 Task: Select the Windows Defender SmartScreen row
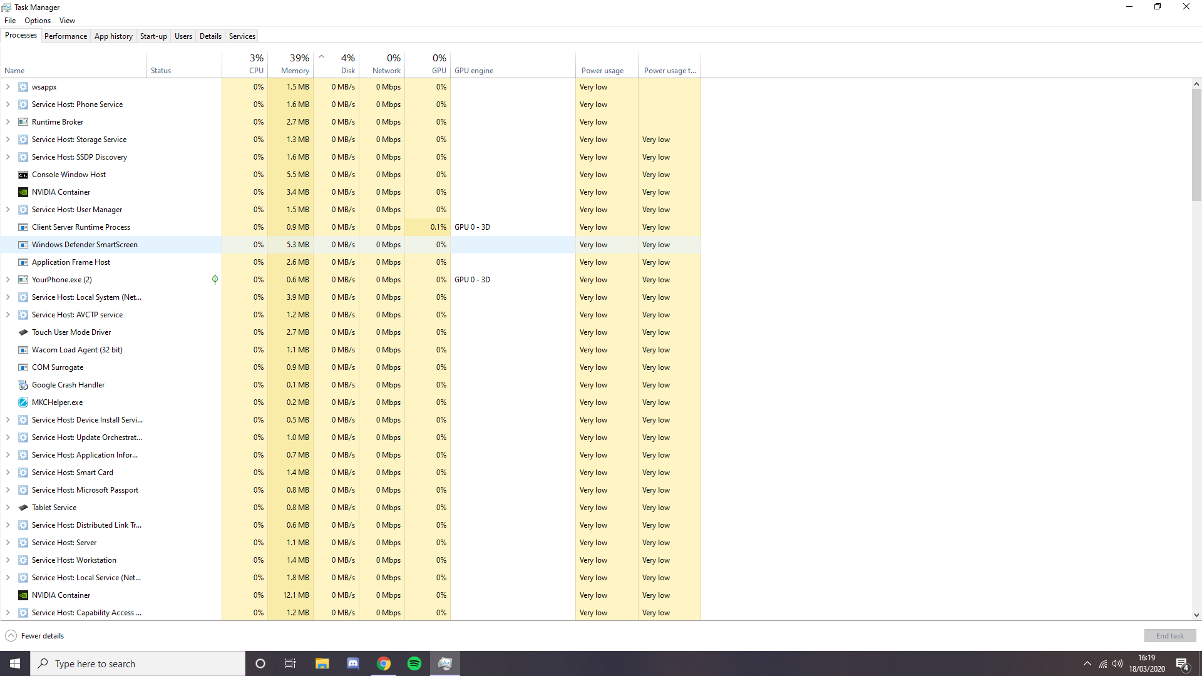click(x=85, y=245)
